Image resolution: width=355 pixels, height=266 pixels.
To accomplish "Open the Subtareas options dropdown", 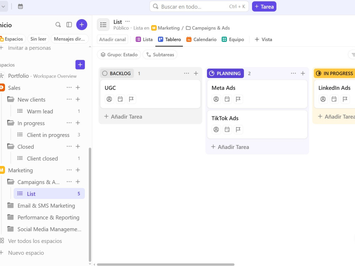I will click(x=160, y=55).
